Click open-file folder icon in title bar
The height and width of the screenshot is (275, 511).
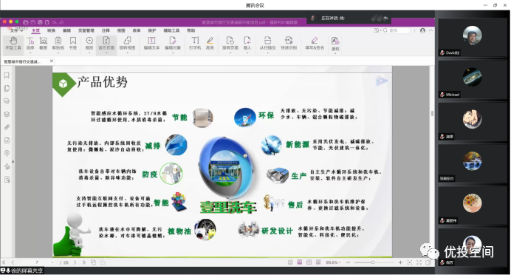coord(26,22)
